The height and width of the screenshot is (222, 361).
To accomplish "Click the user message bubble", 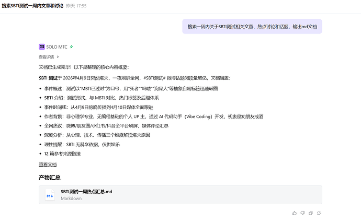I will coord(252,26).
